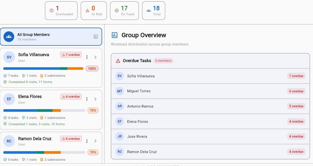313x166 pixels.
Task: Click the Overdue Tasks warning icon
Action: tap(118, 61)
